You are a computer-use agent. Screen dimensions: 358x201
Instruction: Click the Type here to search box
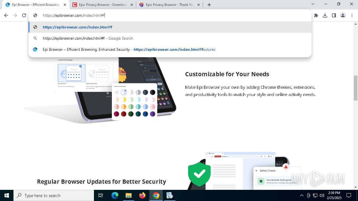(x=54, y=195)
